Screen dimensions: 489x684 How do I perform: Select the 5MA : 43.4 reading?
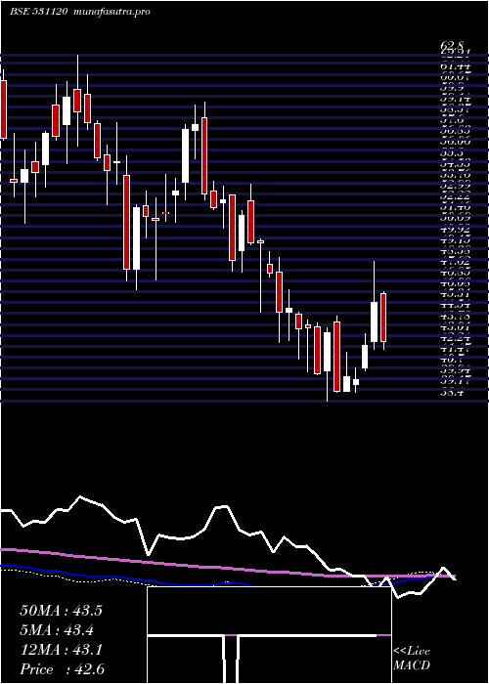click(x=57, y=630)
